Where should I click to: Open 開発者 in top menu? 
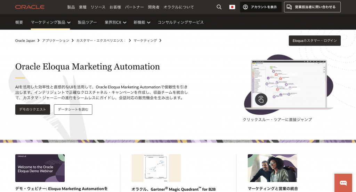[154, 7]
